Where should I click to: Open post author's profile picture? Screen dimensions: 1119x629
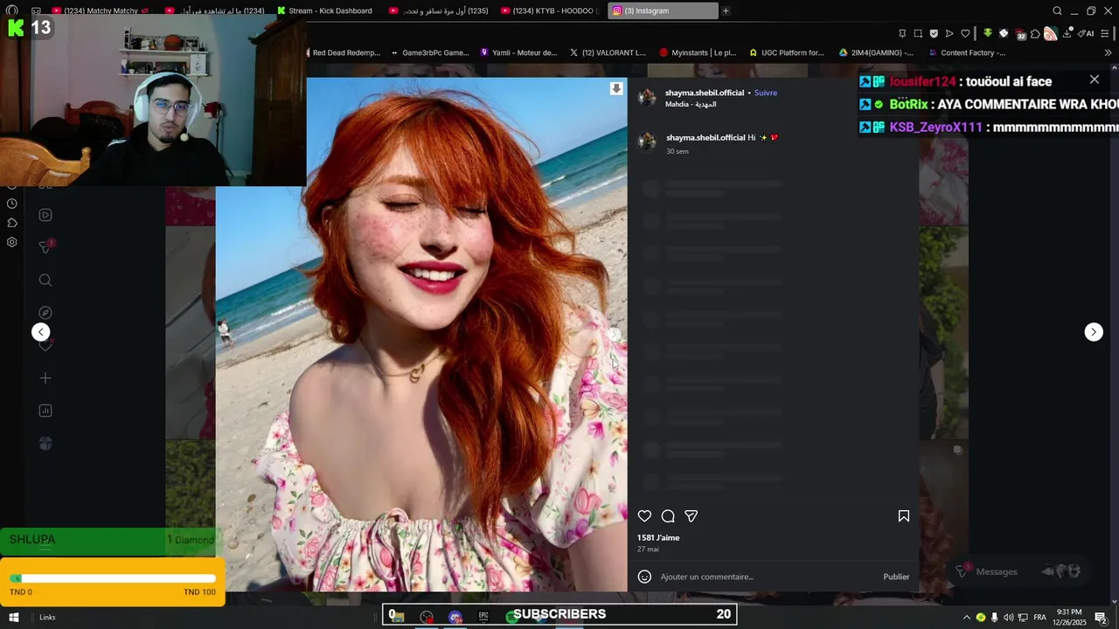647,97
